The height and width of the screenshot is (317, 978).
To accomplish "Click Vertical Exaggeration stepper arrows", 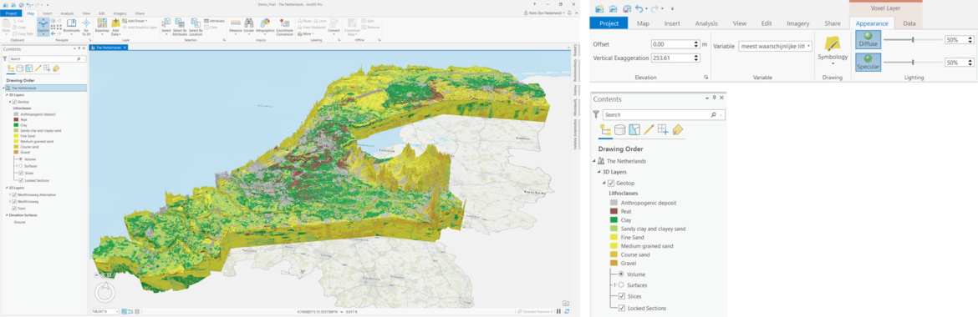I will pos(696,58).
